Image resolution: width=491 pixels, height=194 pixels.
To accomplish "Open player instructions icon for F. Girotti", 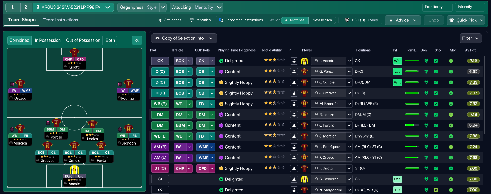I will [x=294, y=168].
